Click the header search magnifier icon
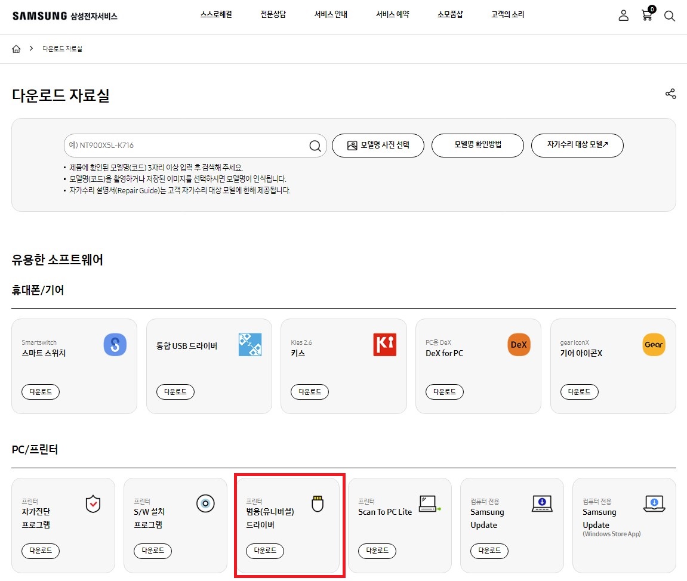The height and width of the screenshot is (581, 687). tap(669, 16)
